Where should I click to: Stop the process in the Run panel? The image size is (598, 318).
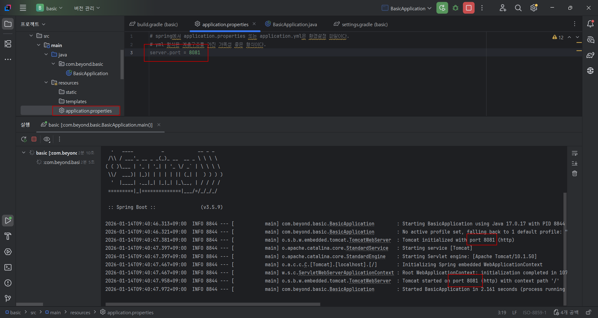pyautogui.click(x=34, y=139)
